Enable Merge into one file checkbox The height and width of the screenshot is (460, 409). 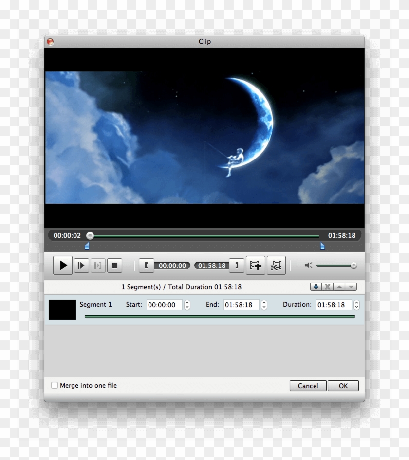point(55,385)
